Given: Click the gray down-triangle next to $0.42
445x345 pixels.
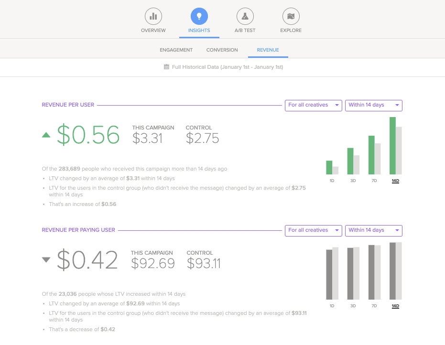Looking at the screenshot, I should click(x=46, y=260).
